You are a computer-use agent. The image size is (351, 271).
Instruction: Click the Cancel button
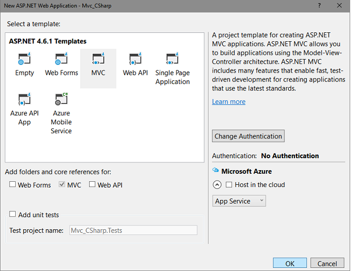tap(327, 263)
